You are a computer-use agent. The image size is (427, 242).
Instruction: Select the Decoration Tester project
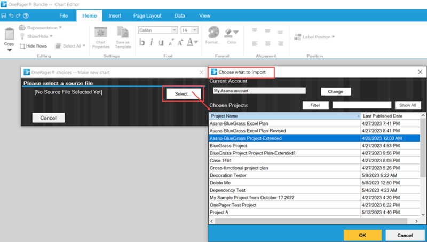(x=314, y=175)
